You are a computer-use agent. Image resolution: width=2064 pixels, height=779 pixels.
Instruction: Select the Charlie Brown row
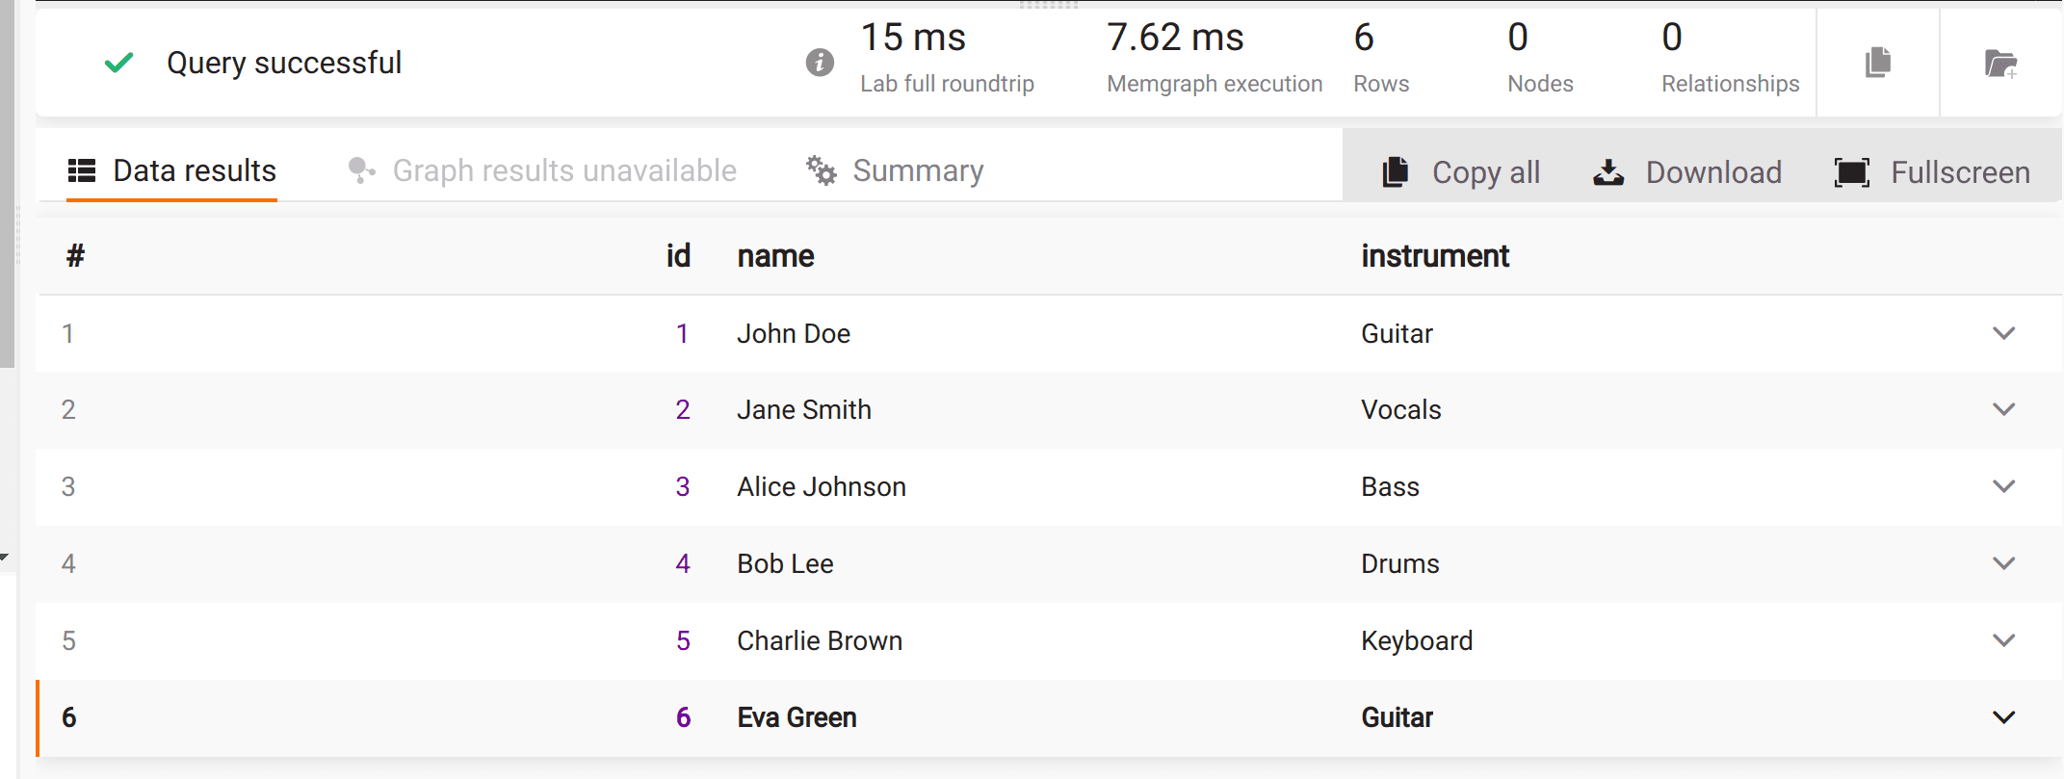1049,641
